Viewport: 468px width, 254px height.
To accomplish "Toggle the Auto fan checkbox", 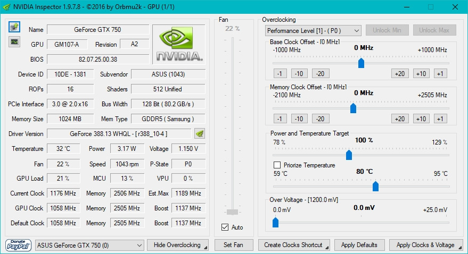I will click(225, 227).
